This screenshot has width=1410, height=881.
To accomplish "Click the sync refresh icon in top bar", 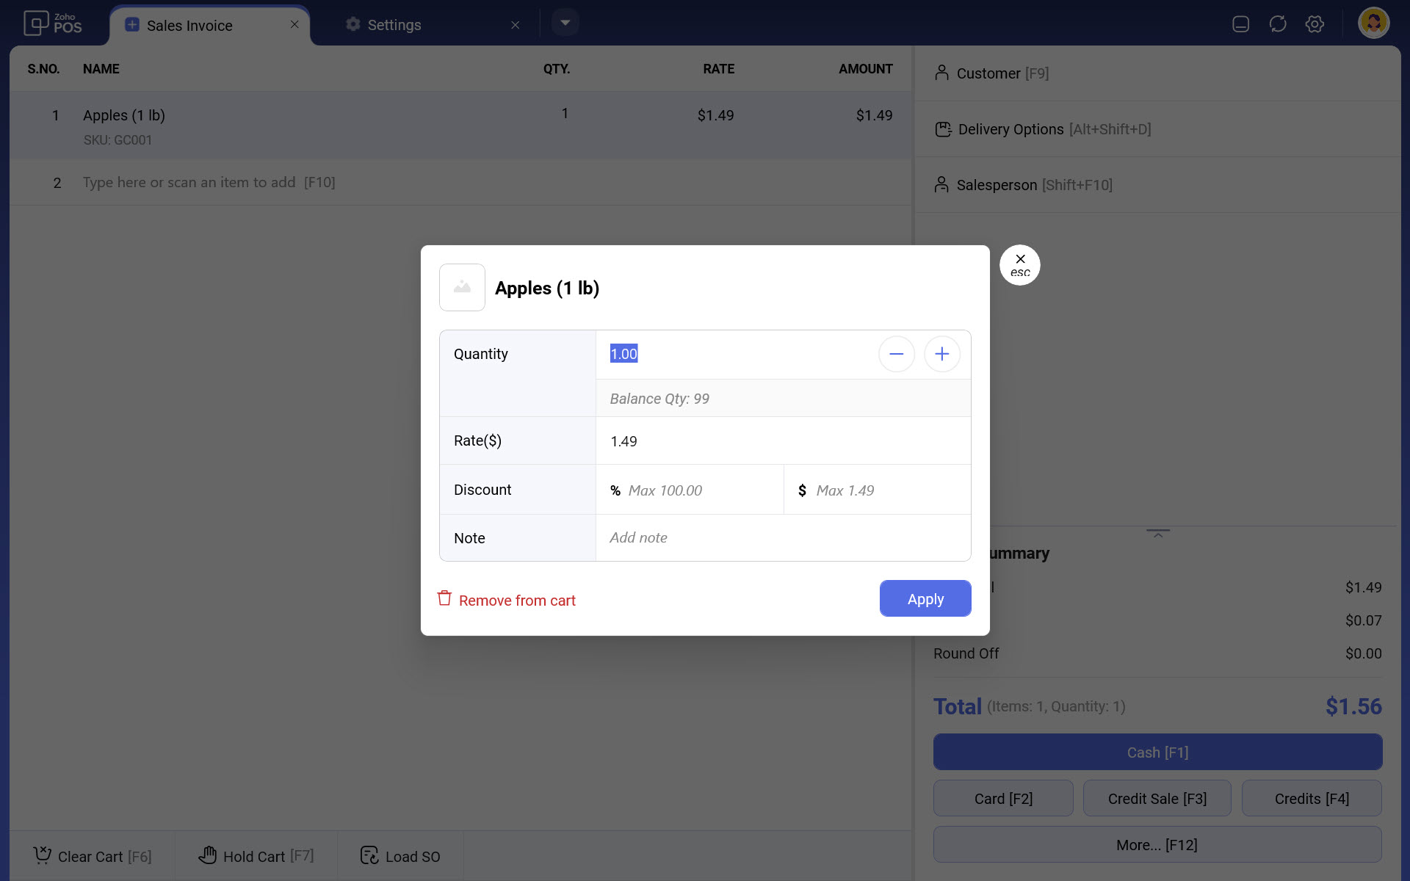I will click(x=1278, y=24).
